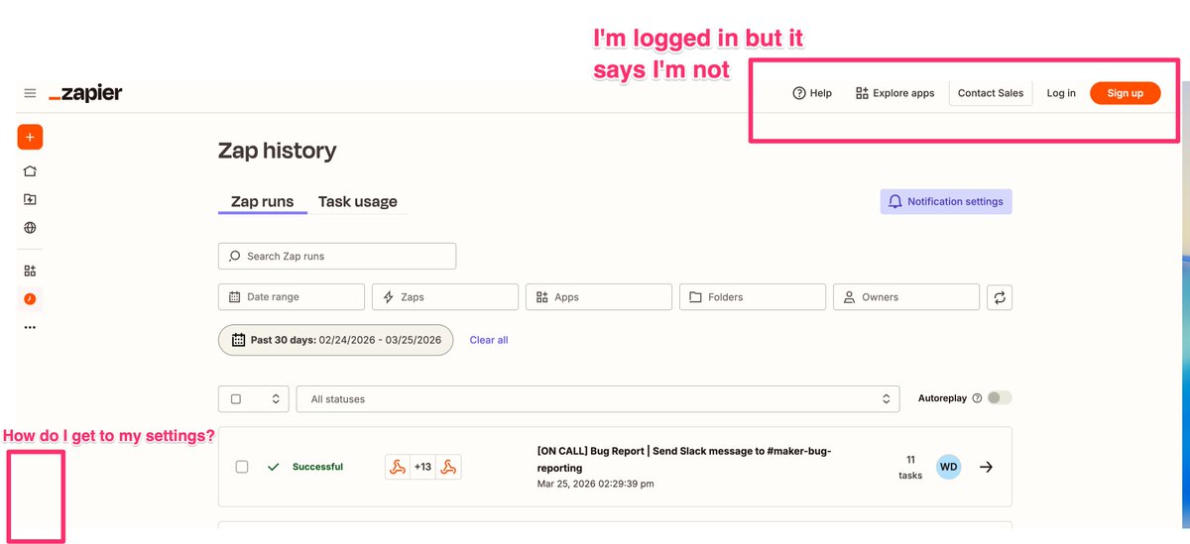Click the Help text in the top bar
Screen dimensions: 1190x544
point(821,93)
